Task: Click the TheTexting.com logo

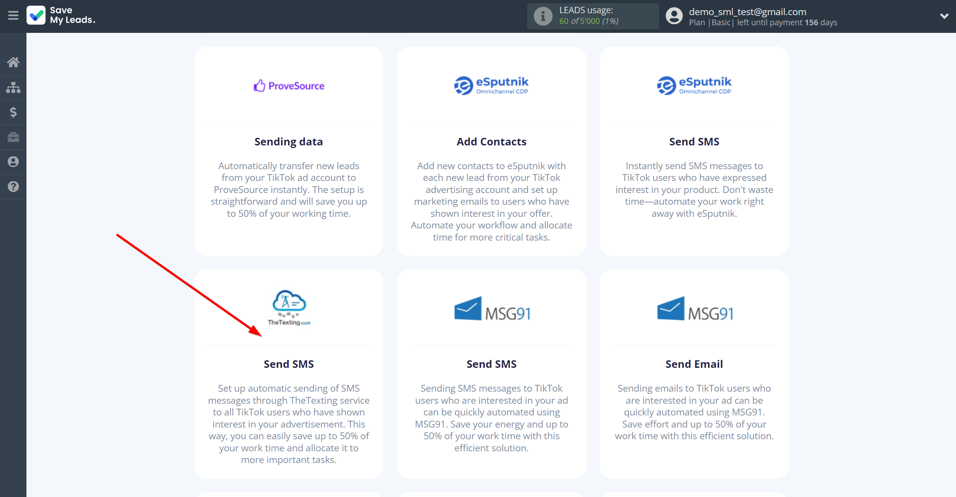Action: [289, 308]
